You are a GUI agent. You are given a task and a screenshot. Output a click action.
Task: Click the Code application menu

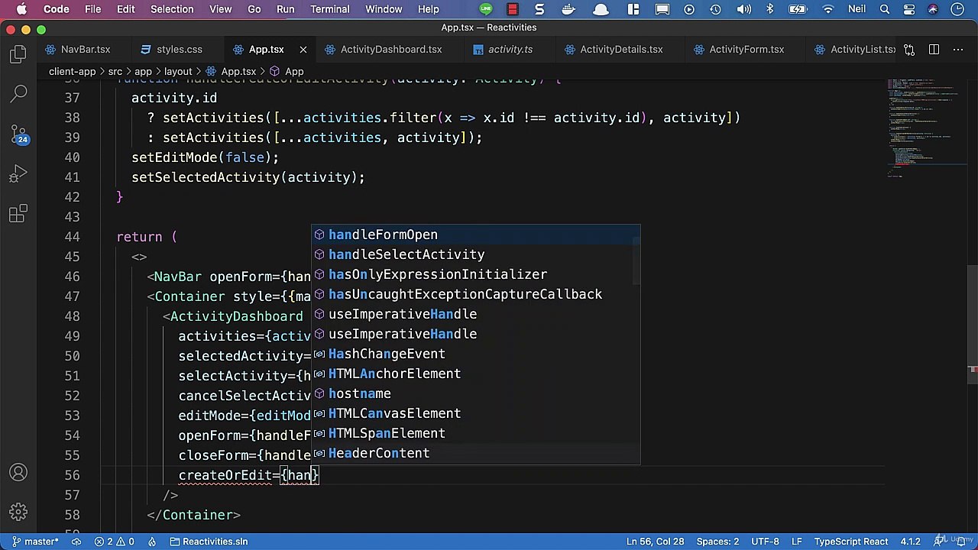tap(56, 9)
